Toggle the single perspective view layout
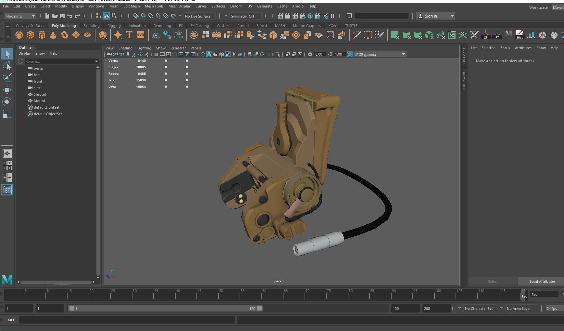The image size is (564, 331). pyautogui.click(x=7, y=153)
